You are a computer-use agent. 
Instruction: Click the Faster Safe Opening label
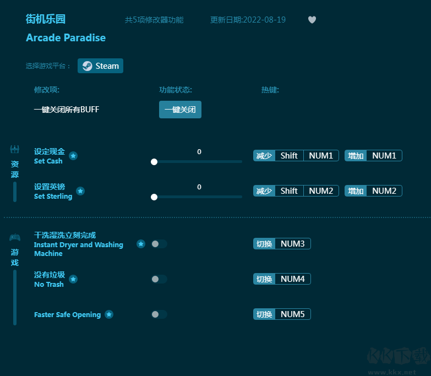pyautogui.click(x=67, y=315)
